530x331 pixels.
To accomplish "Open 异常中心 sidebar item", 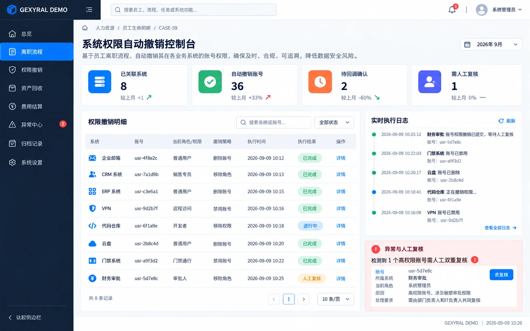I will (37, 125).
